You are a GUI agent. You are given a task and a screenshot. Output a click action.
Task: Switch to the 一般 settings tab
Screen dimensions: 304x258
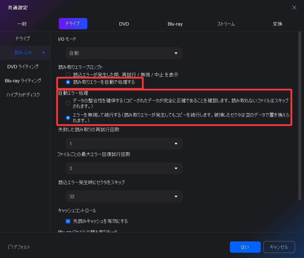pos(22,24)
